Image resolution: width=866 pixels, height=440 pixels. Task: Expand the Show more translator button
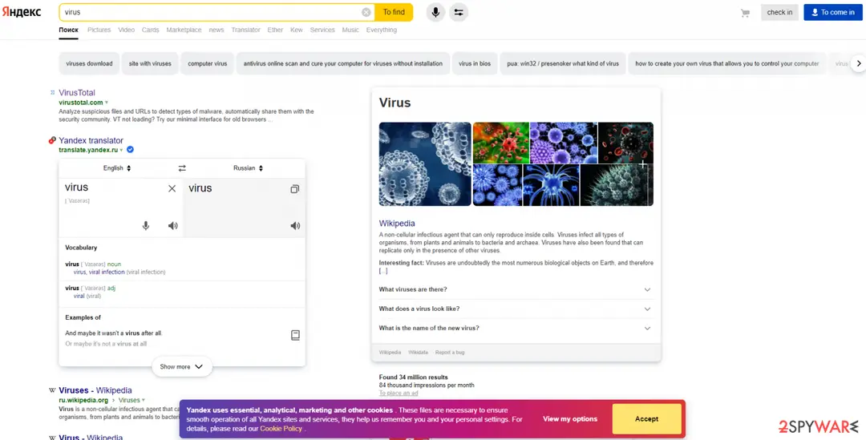click(182, 366)
